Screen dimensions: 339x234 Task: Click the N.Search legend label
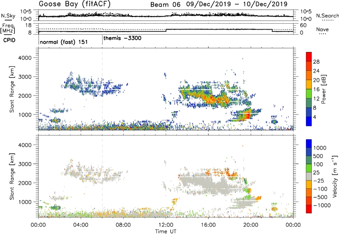click(x=328, y=16)
